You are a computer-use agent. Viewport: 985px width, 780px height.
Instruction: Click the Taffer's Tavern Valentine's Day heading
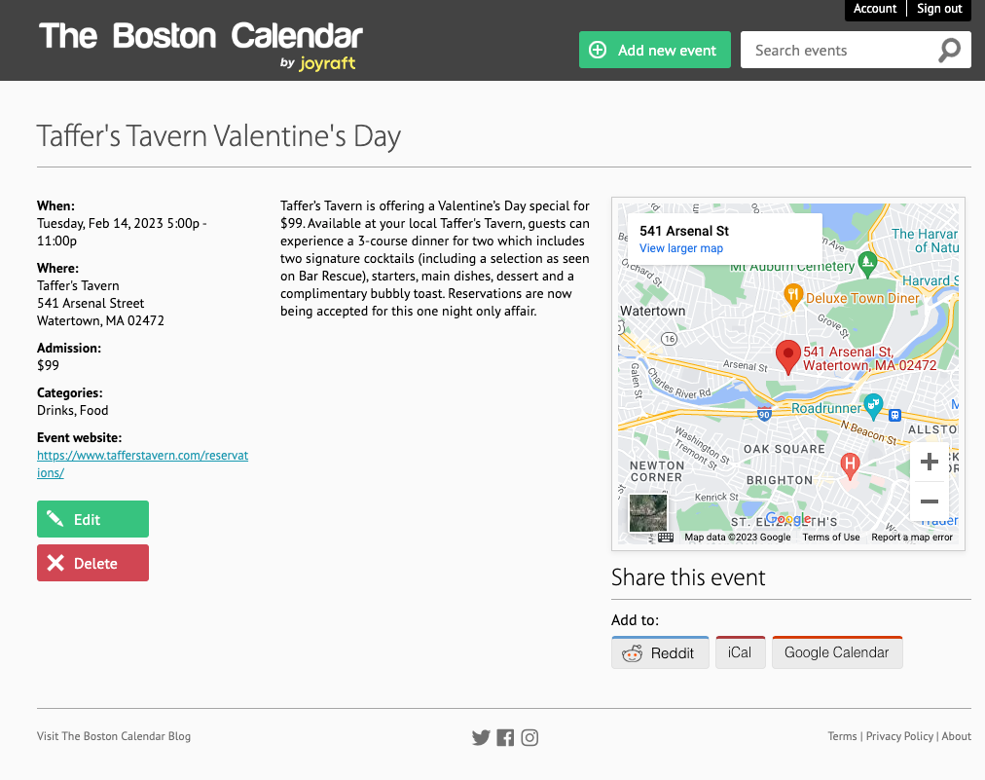(x=219, y=136)
